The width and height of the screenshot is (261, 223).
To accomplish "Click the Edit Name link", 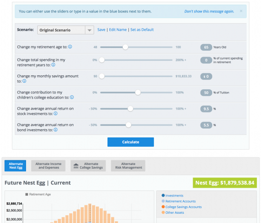I will (118, 30).
